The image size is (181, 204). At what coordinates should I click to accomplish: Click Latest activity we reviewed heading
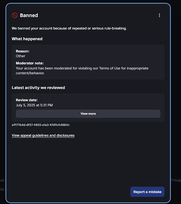click(38, 88)
